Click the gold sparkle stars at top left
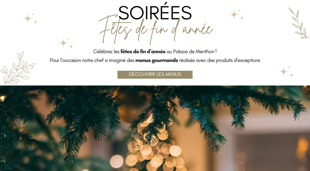The width and height of the screenshot is (310, 171). [30, 19]
